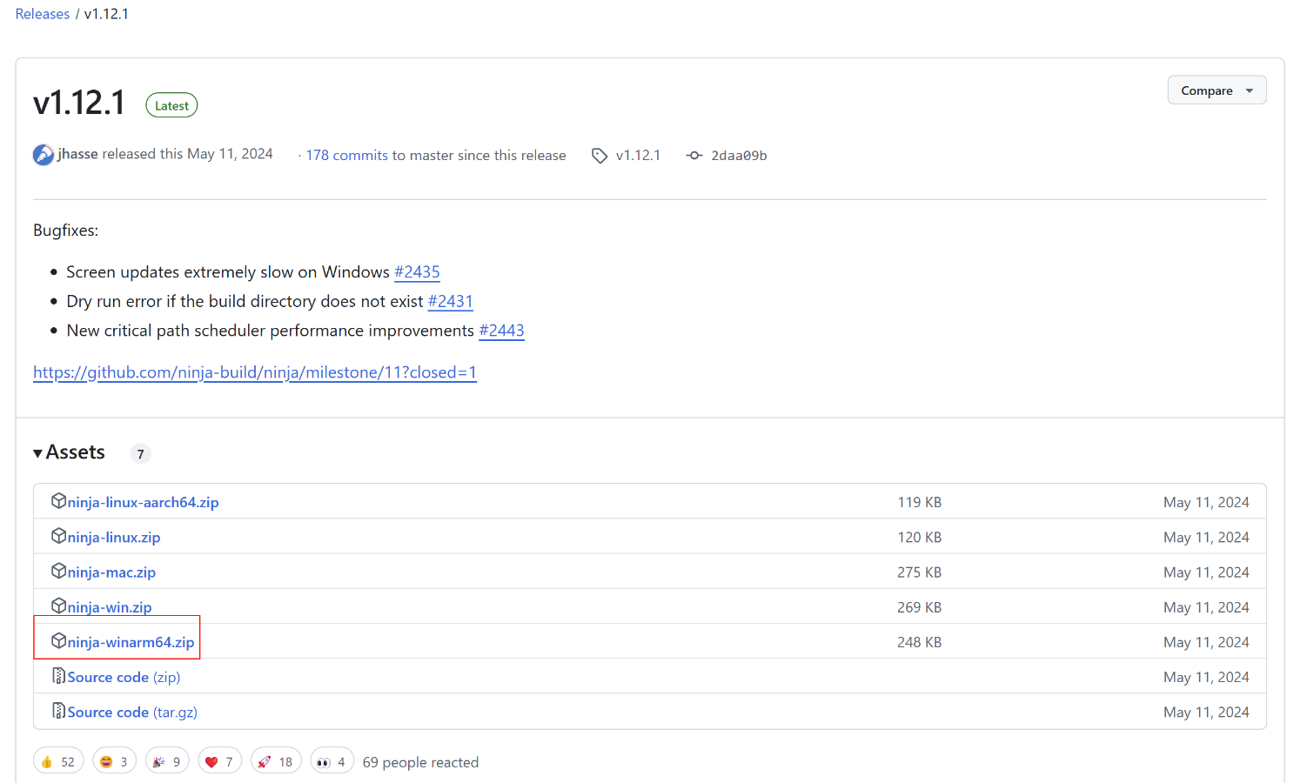
Task: Click the commit icon beside 2daa09b
Action: (694, 156)
